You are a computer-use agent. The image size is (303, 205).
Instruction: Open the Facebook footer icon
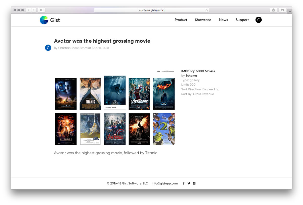point(184,183)
